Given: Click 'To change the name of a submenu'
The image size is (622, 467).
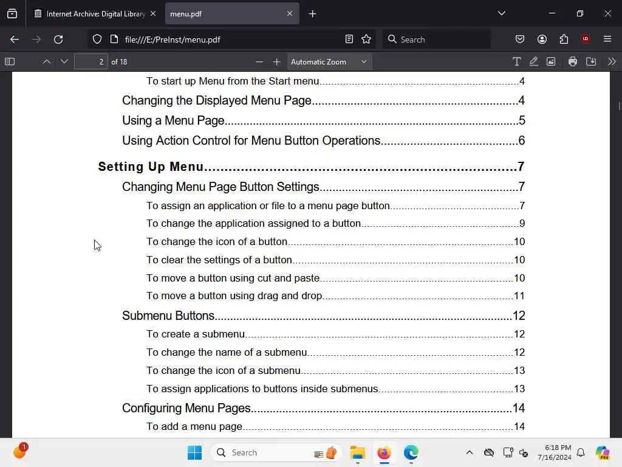Looking at the screenshot, I should [x=335, y=352].
